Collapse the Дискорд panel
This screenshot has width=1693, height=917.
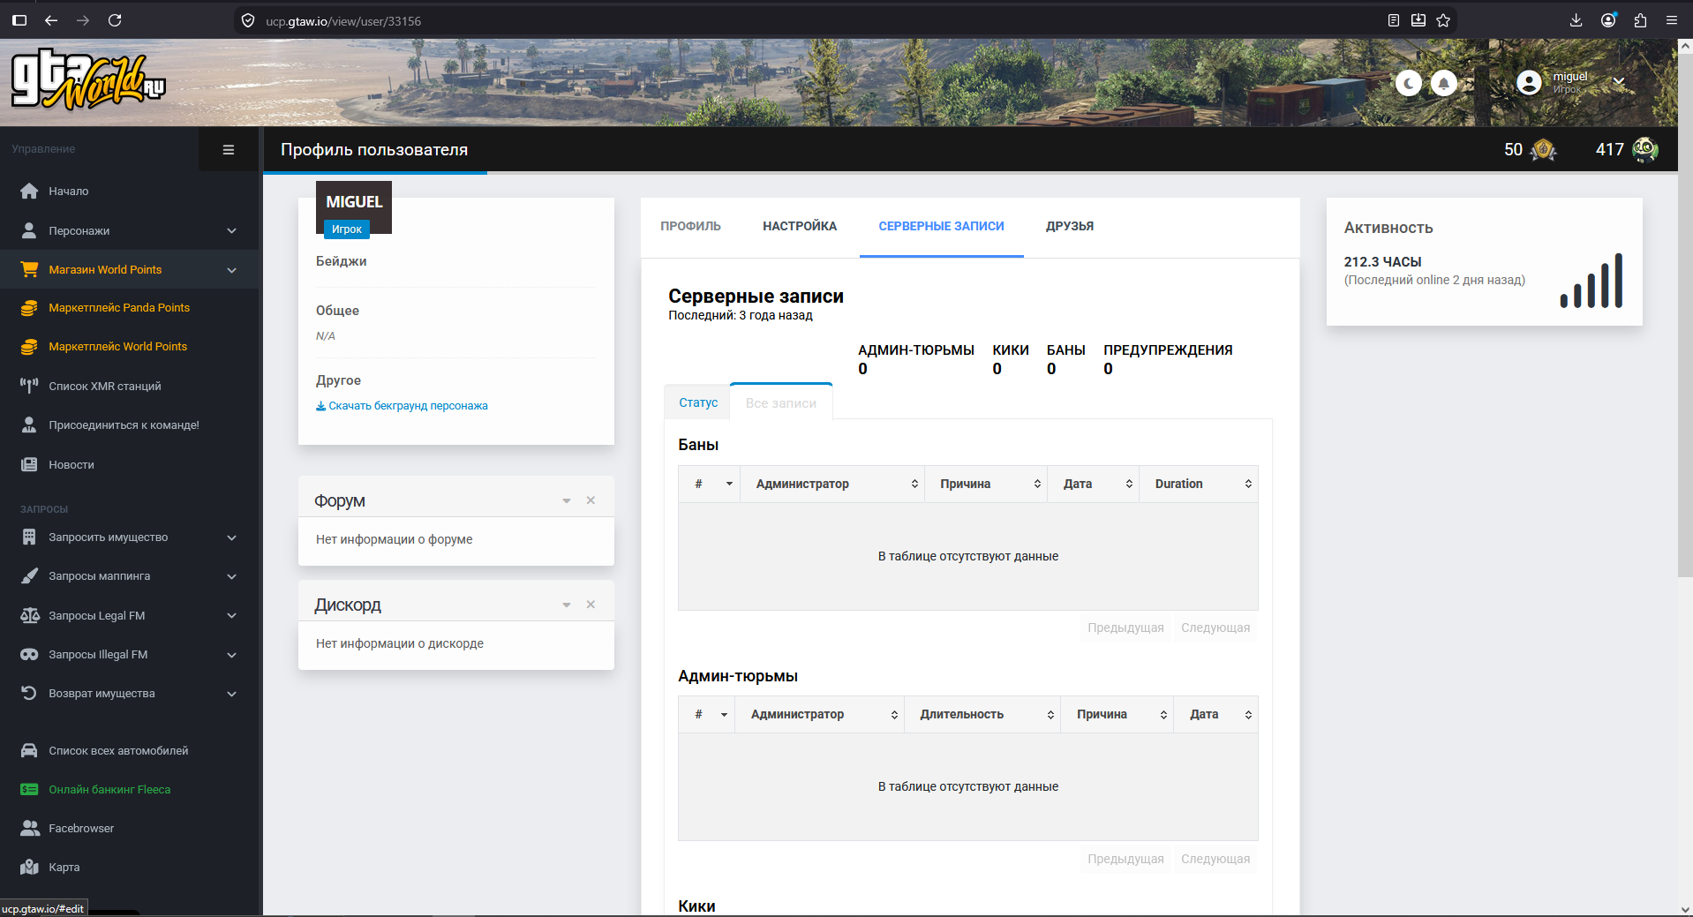pos(567,605)
